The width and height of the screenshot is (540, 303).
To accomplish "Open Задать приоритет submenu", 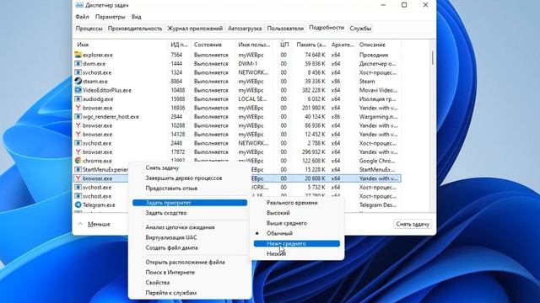I will coord(190,203).
